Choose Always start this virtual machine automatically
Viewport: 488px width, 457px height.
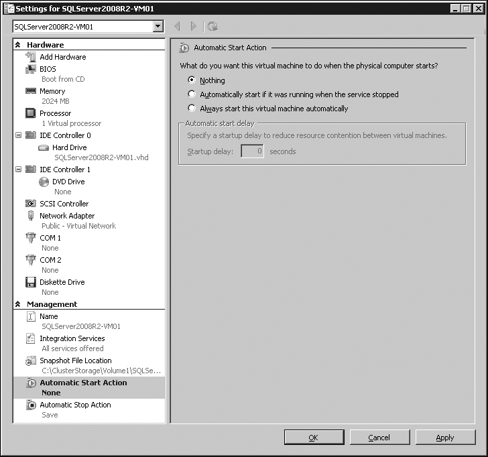click(192, 108)
